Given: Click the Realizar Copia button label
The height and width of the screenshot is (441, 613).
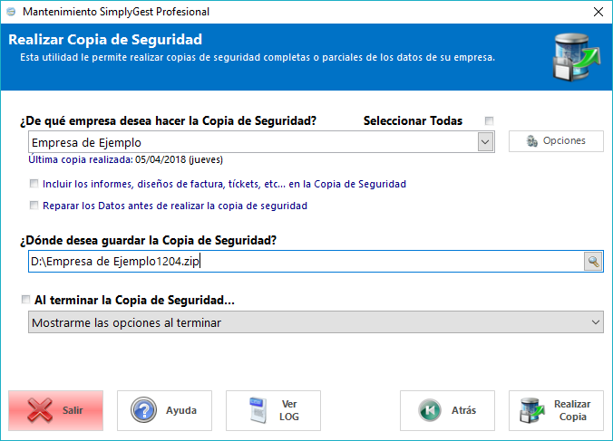Looking at the screenshot, I should tap(572, 410).
